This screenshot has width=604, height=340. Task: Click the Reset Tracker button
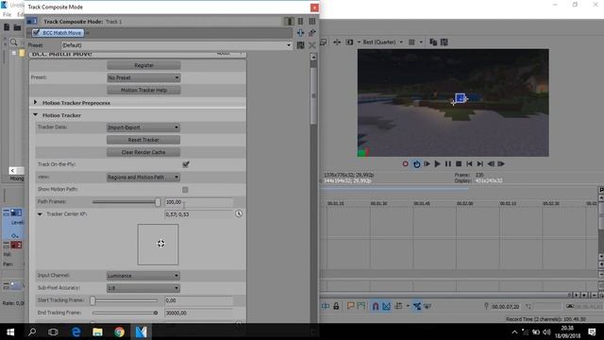[143, 140]
